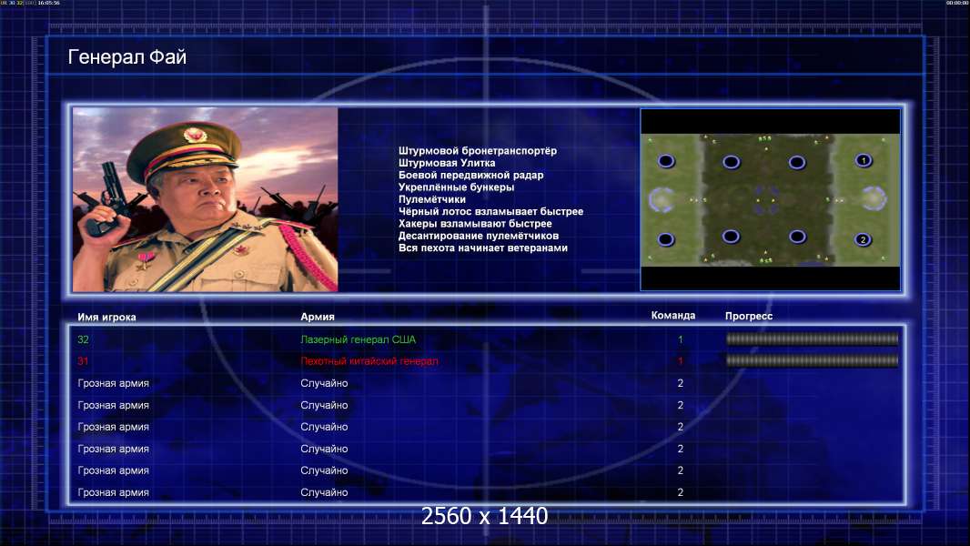Click the map preview thumbnail
The image size is (970, 546).
[770, 199]
